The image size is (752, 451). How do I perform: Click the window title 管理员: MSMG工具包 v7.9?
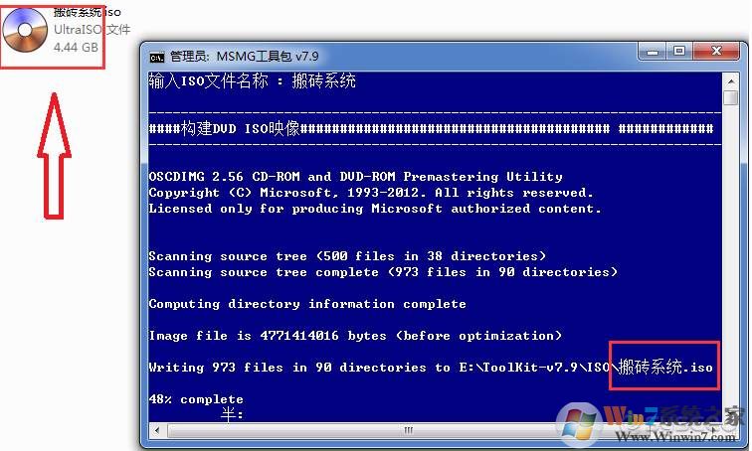tap(245, 57)
